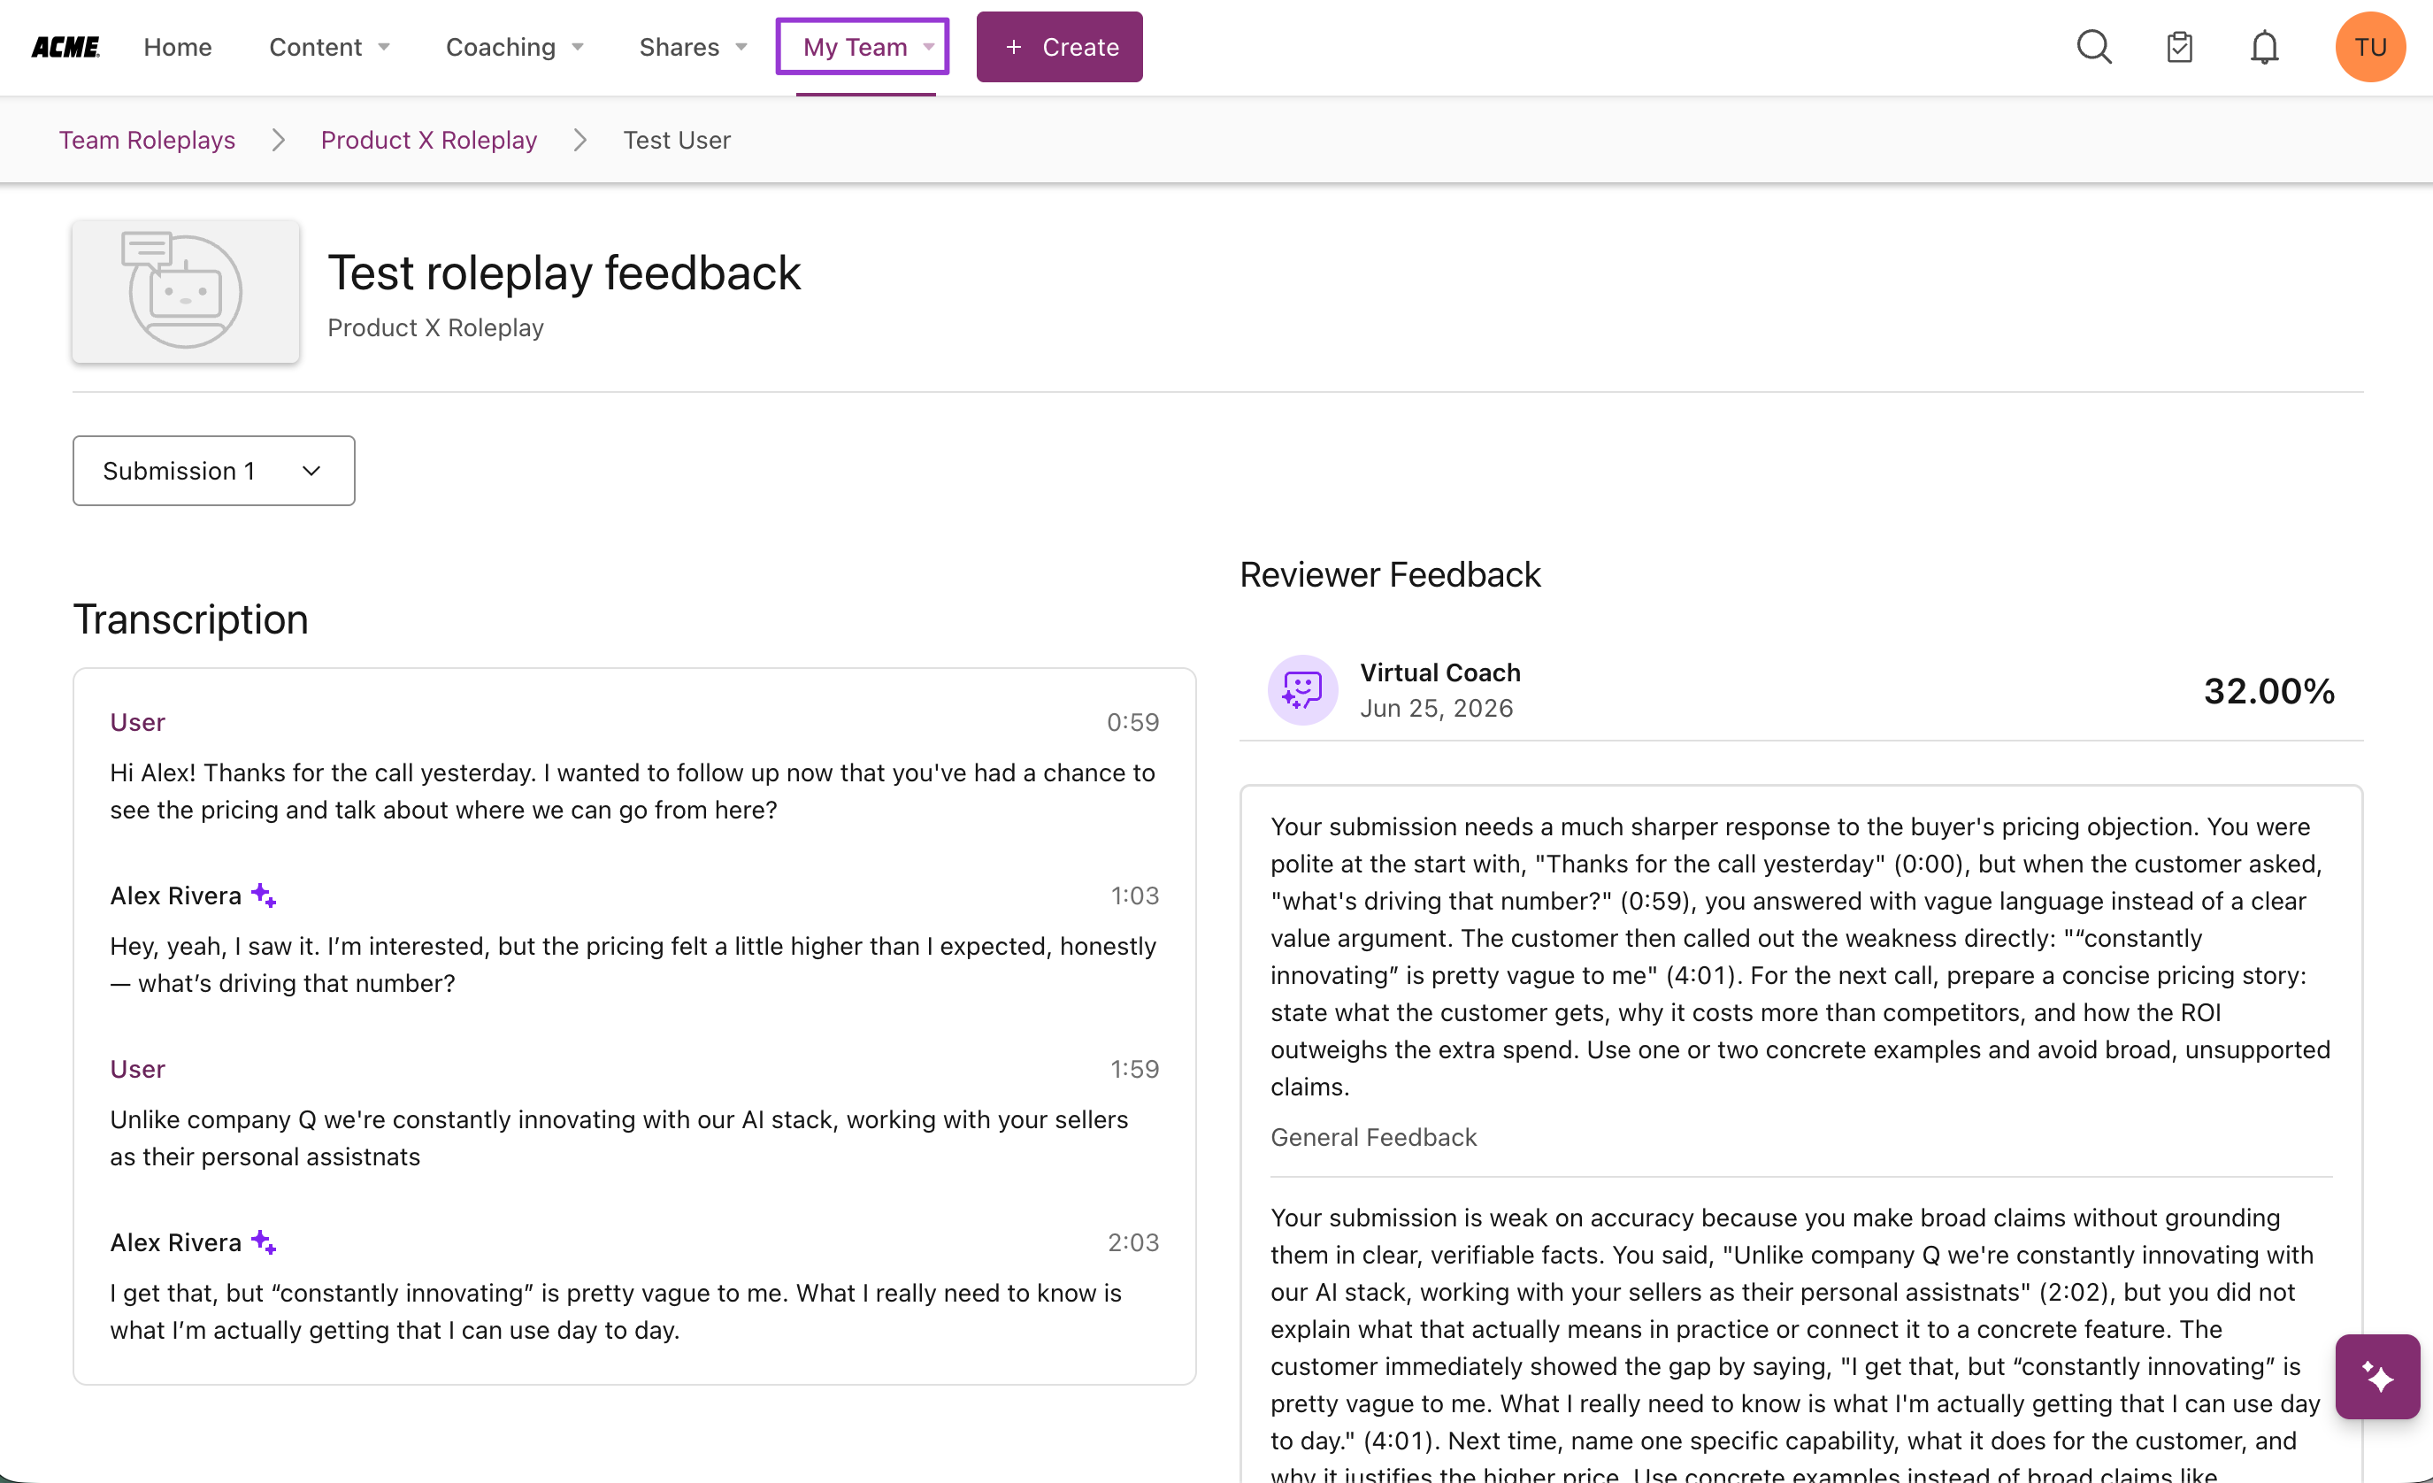Click transcript line starting 'I get that, but'
Screen dimensions: 2433x1483
pyautogui.click(x=615, y=1311)
